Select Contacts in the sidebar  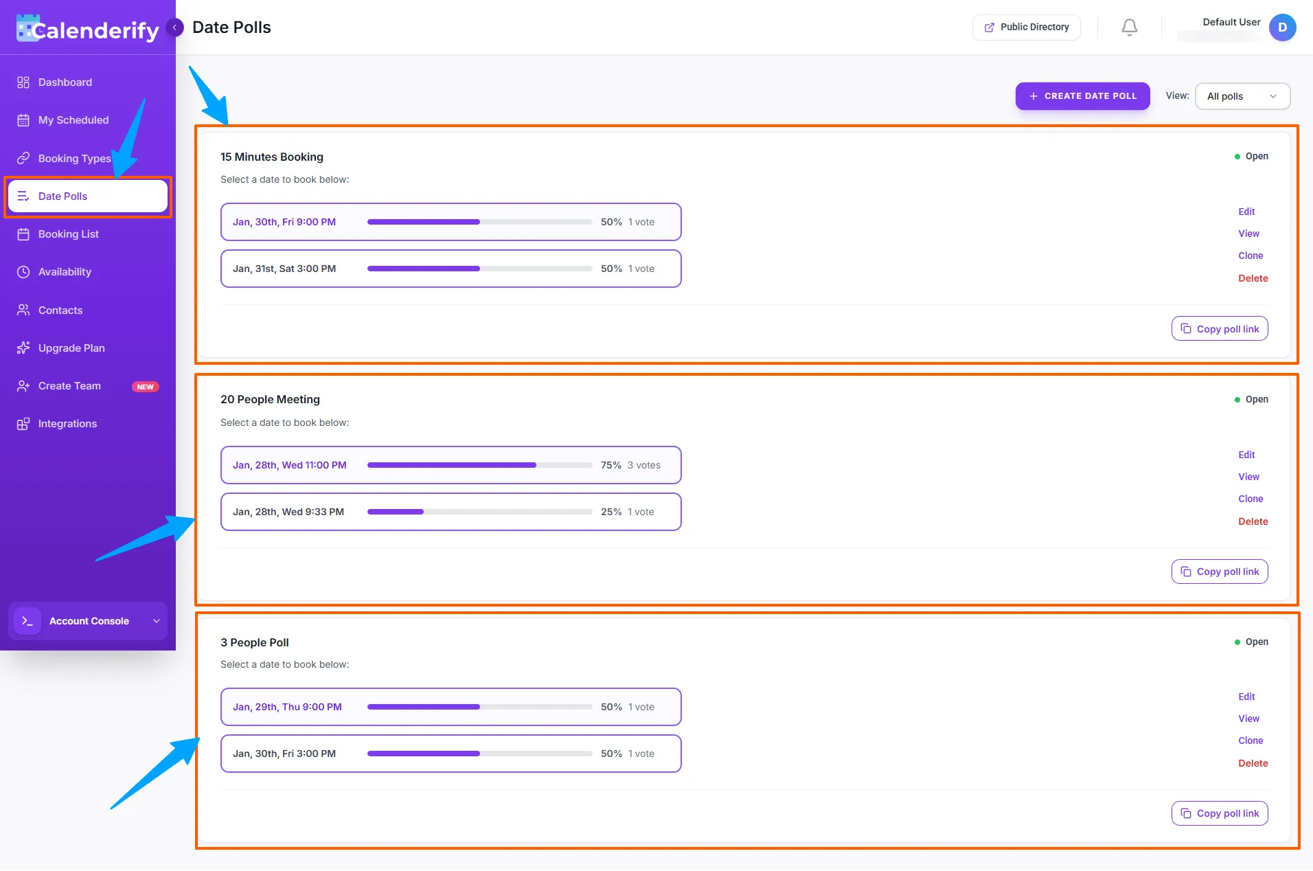tap(60, 310)
